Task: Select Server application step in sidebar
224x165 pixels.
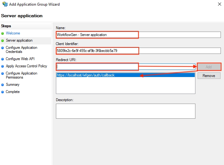Action: pos(19,40)
